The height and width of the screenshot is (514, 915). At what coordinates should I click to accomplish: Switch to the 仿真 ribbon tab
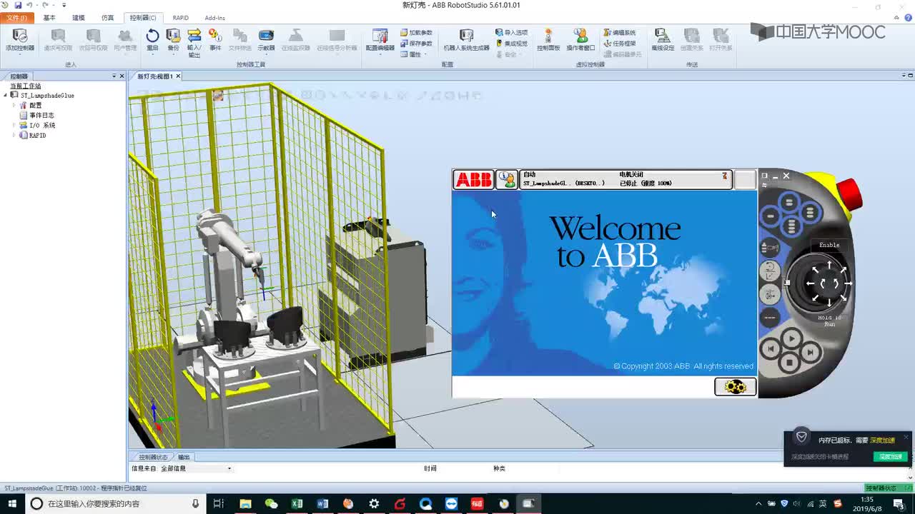pos(107,18)
